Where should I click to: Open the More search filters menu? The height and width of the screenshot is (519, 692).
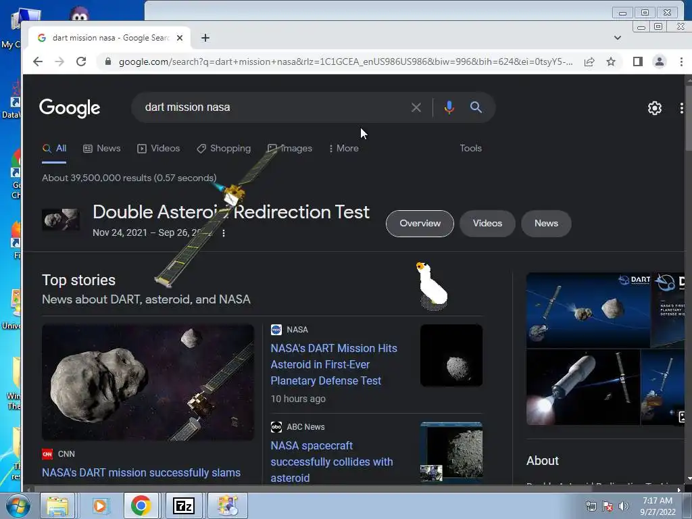(344, 148)
